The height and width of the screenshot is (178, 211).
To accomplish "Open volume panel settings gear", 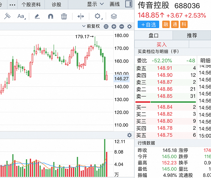I will 129,135.
